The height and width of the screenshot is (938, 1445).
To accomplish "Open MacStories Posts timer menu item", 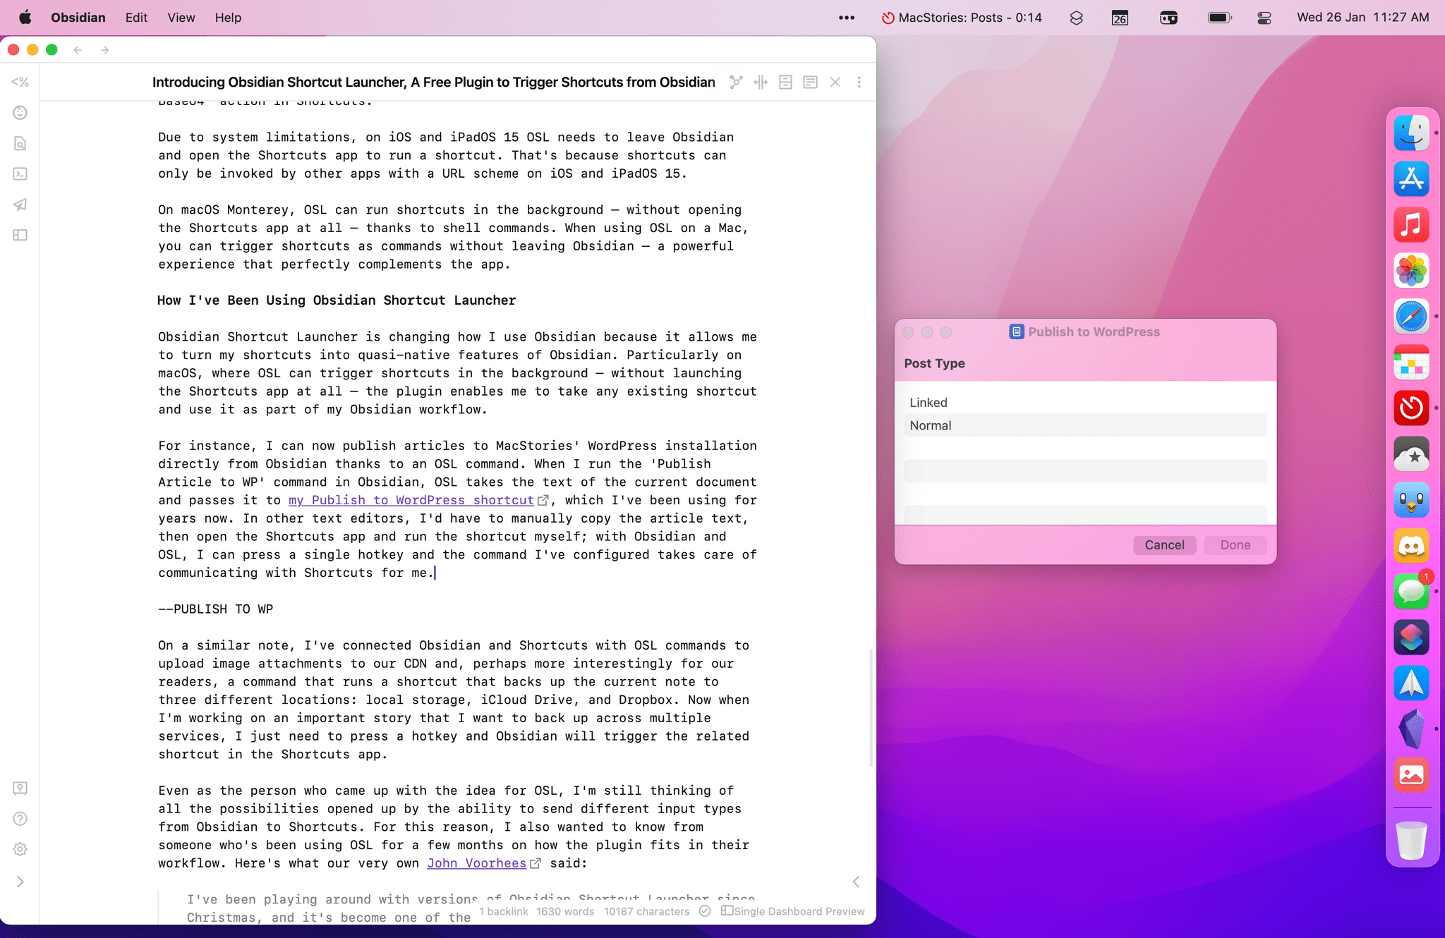I will point(962,18).
